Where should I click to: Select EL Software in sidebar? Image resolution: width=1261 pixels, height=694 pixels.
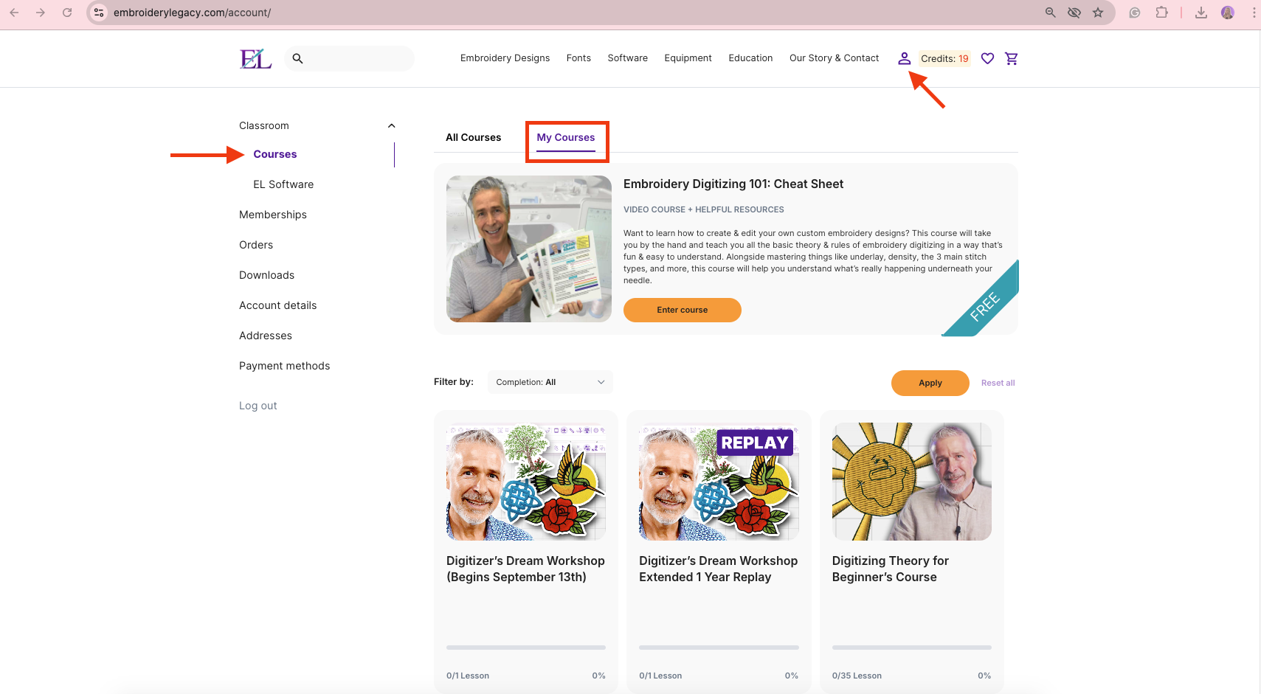283,184
